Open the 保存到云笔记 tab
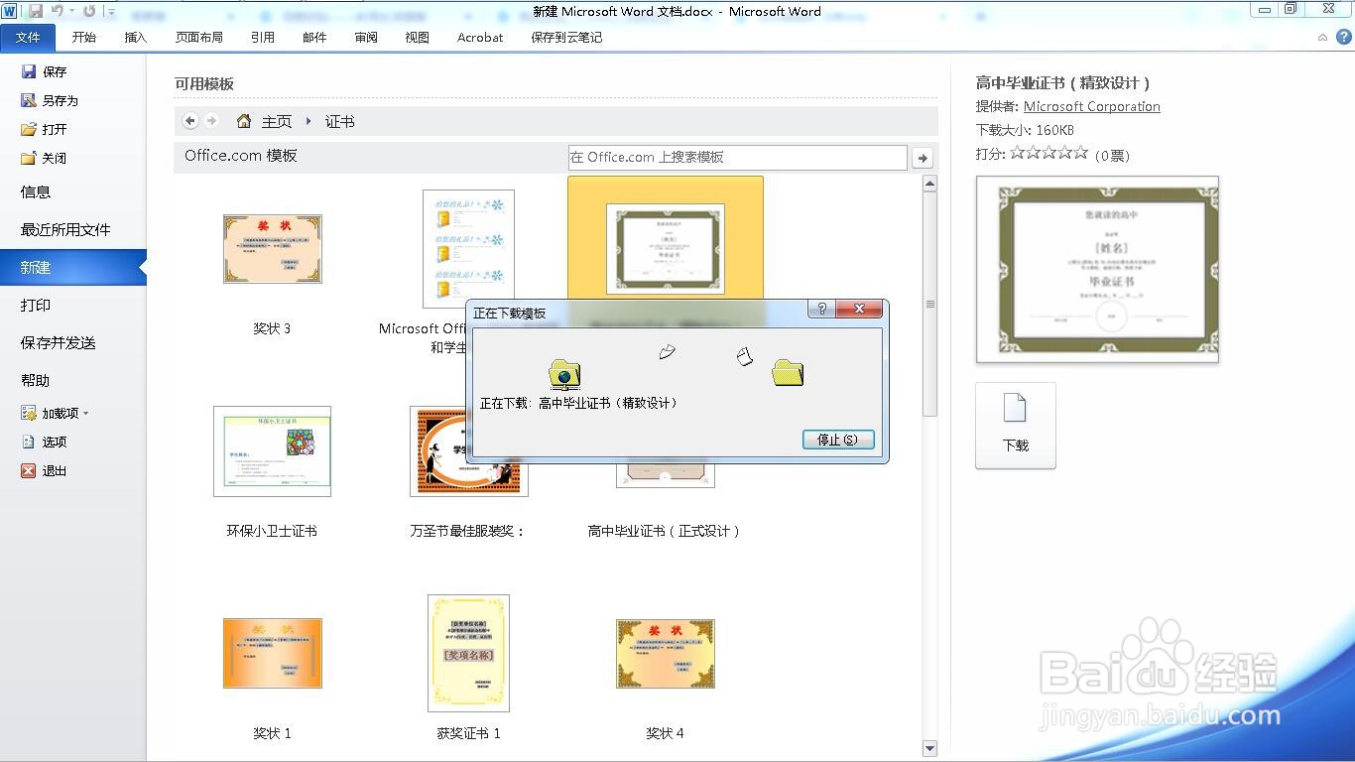 [566, 37]
